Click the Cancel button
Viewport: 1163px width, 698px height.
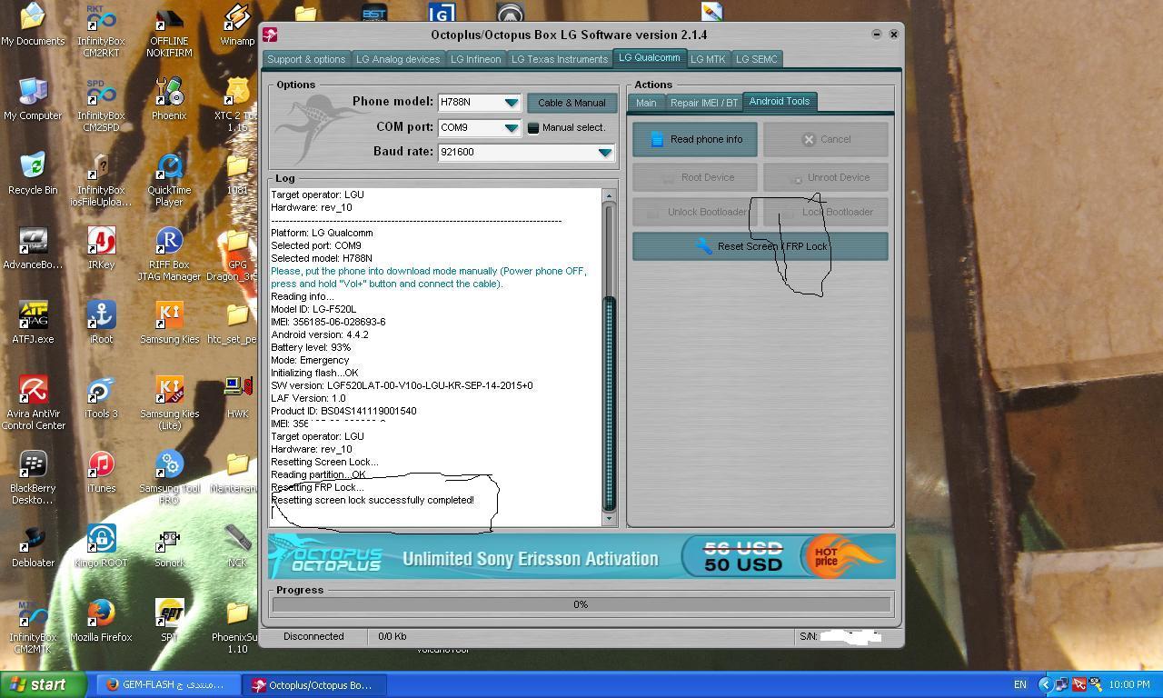click(826, 139)
